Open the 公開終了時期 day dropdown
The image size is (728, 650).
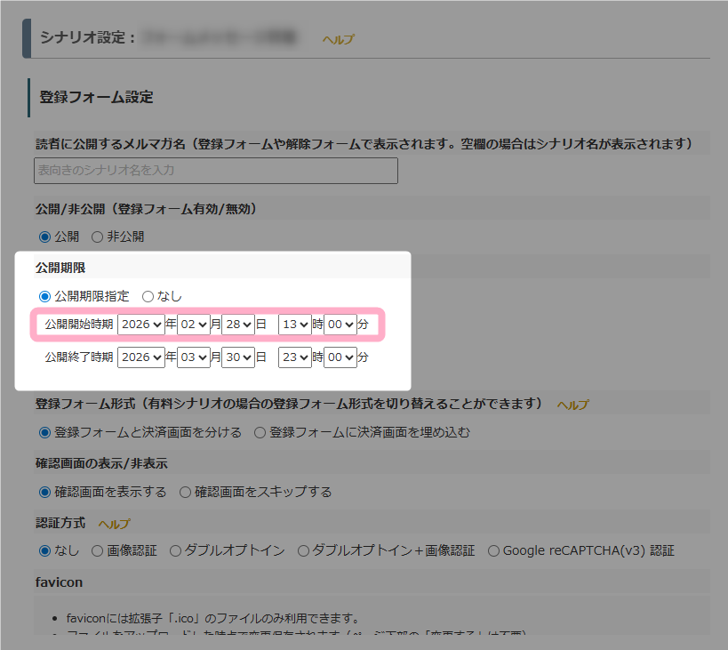click(238, 357)
